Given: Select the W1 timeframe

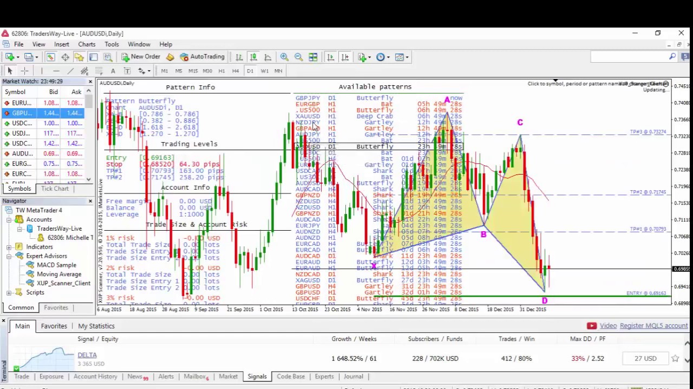Looking at the screenshot, I should [x=264, y=71].
